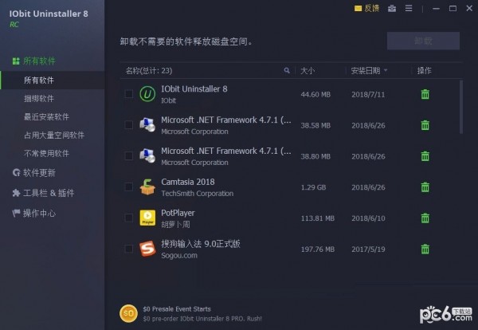The width and height of the screenshot is (478, 330).
Task: Click the 反馈 feedback envelope icon
Action: tap(358, 9)
